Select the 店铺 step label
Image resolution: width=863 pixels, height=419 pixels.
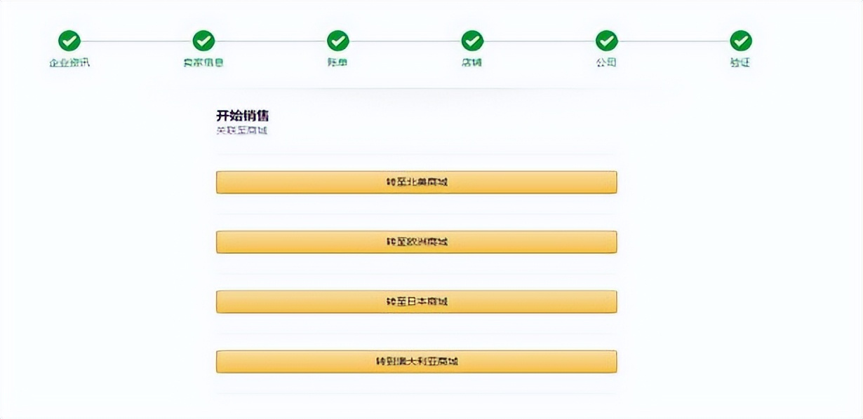[471, 64]
